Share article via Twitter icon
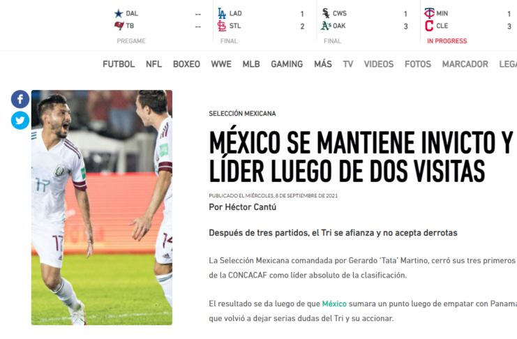The image size is (517, 339). click(x=20, y=121)
